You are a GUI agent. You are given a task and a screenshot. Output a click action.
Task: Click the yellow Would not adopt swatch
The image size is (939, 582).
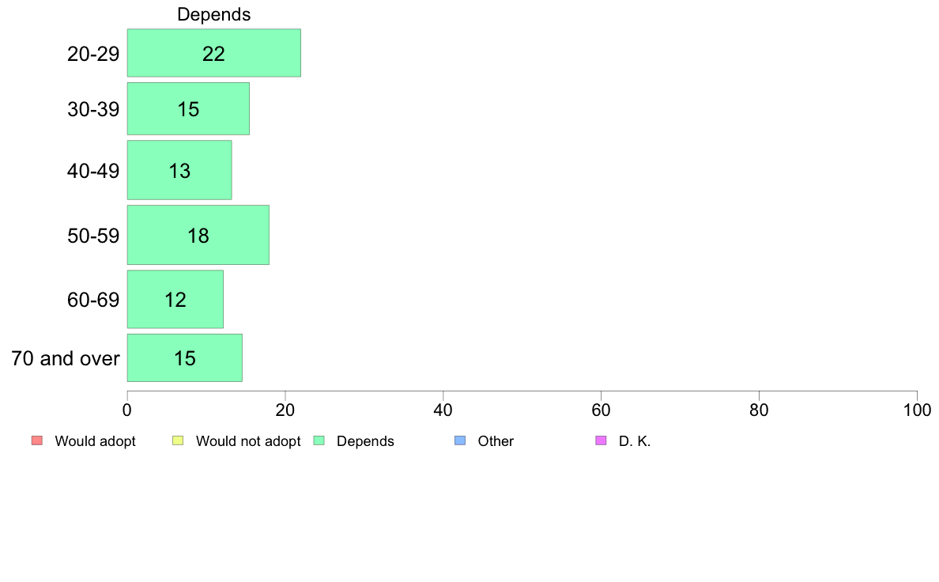(x=178, y=440)
